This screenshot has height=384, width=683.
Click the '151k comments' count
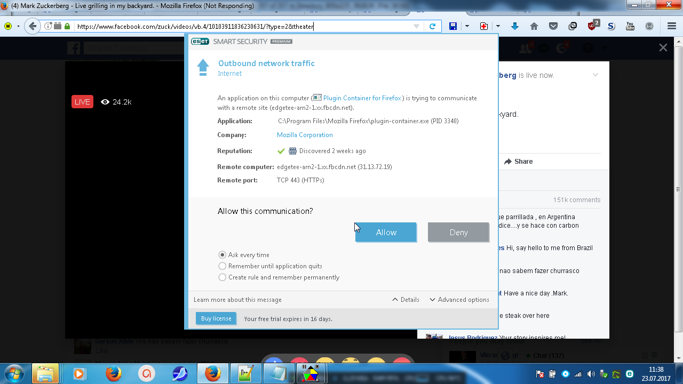coord(577,200)
